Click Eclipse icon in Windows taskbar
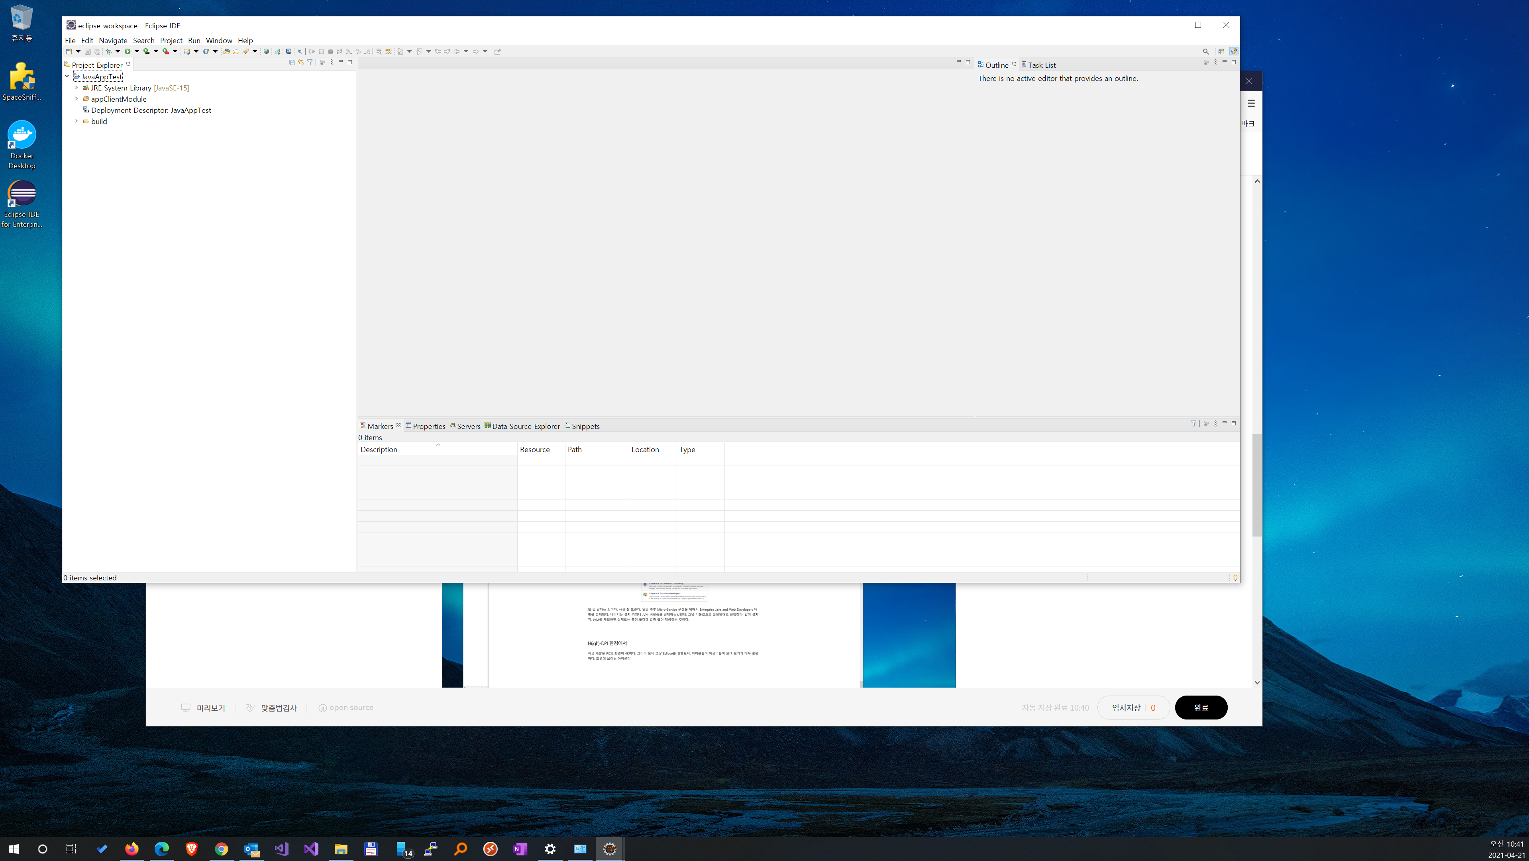 [x=610, y=849]
